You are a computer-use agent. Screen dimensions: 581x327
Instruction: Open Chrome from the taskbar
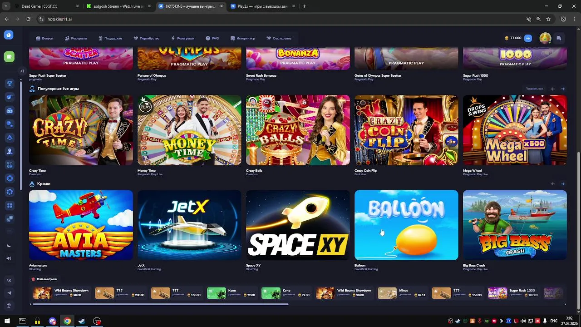tap(67, 321)
